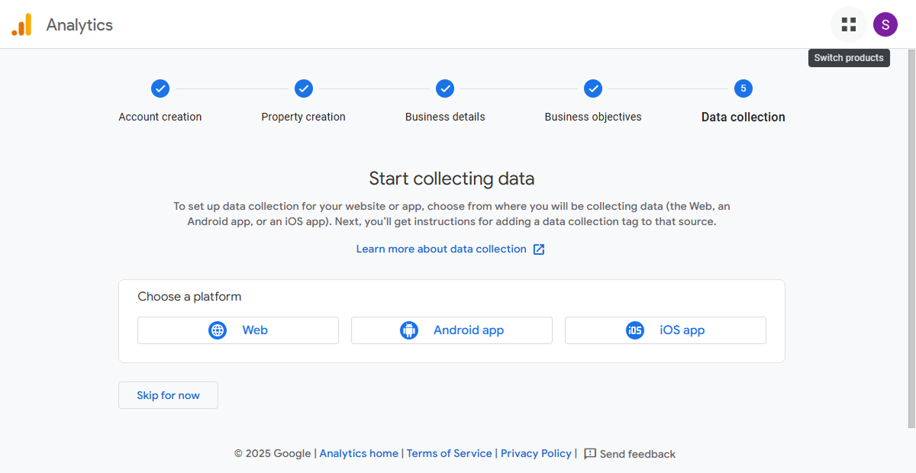Select the Data collection step number 5
Viewport: 916px width, 473px height.
743,88
